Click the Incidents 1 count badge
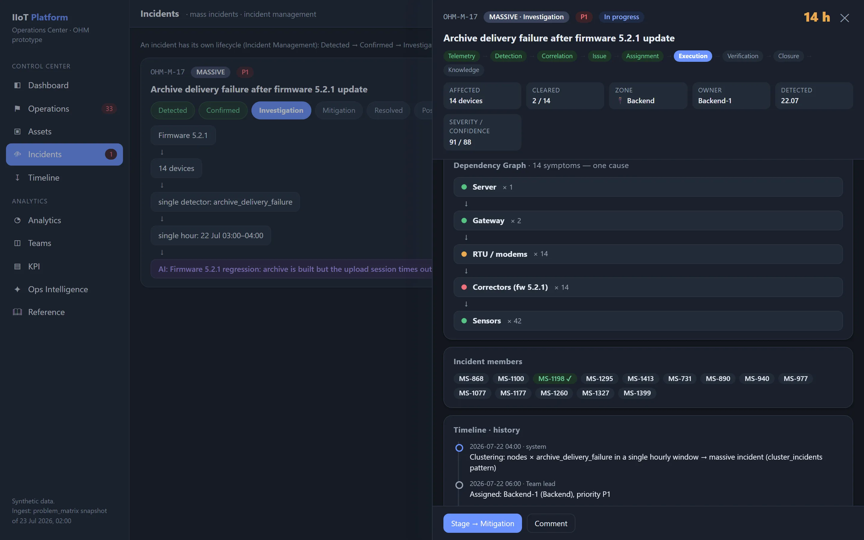 tap(111, 154)
